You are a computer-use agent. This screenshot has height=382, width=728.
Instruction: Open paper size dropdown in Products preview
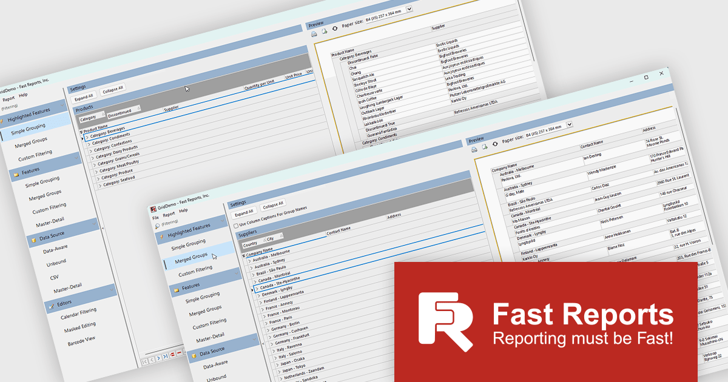tap(409, 9)
